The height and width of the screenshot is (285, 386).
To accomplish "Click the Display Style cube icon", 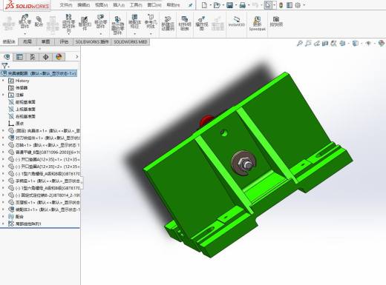I will click(356, 44).
